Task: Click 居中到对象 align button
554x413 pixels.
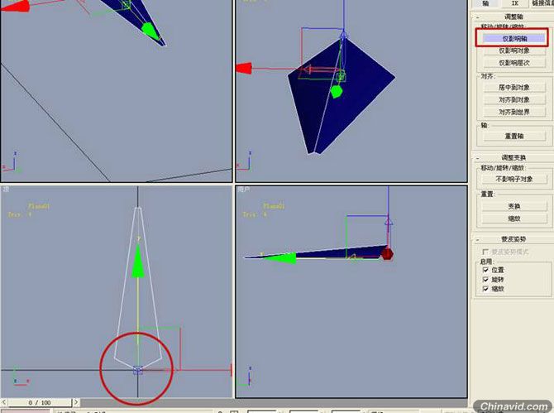Action: (x=514, y=88)
